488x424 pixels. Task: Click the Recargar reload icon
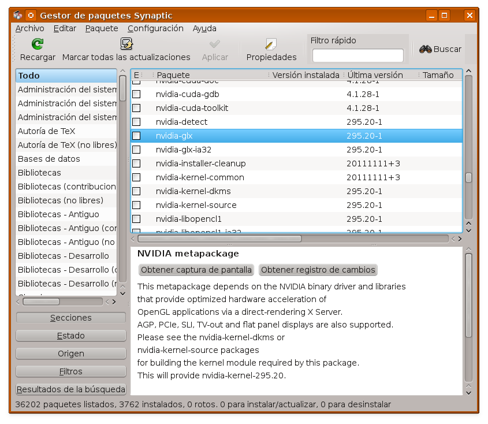click(x=38, y=44)
